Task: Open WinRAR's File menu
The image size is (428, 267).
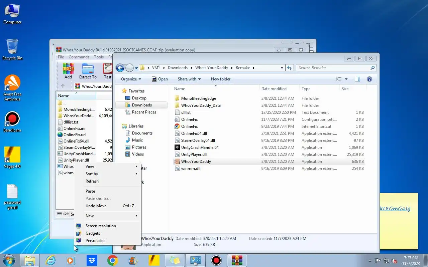Action: 61,57
